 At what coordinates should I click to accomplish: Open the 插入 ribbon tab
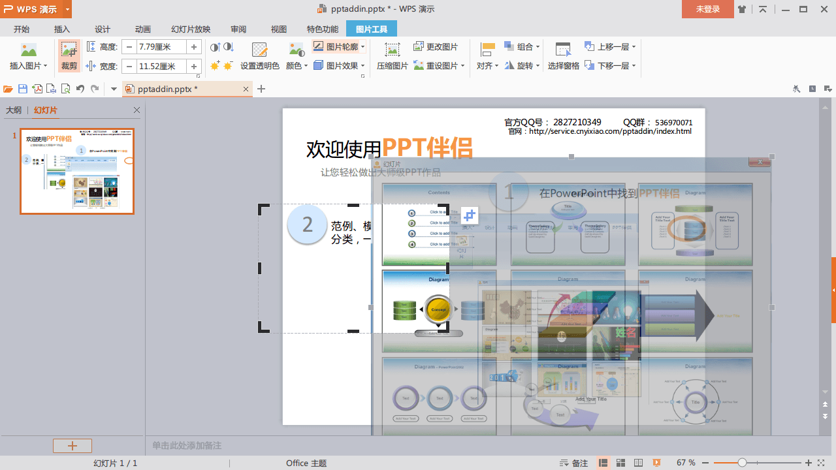[62, 29]
